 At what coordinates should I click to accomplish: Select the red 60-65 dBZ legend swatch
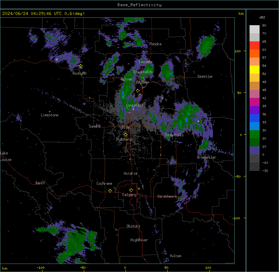point(254,46)
